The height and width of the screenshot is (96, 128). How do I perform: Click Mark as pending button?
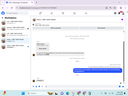(56, 28)
